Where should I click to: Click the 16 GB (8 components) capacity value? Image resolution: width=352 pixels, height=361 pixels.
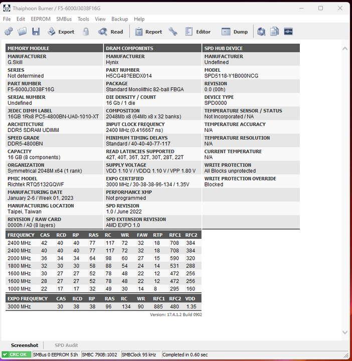34,157
